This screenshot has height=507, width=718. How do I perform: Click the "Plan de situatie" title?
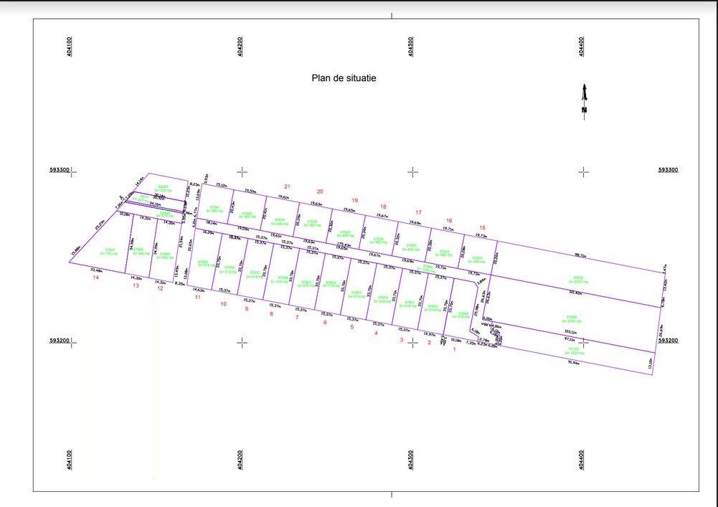click(x=344, y=78)
